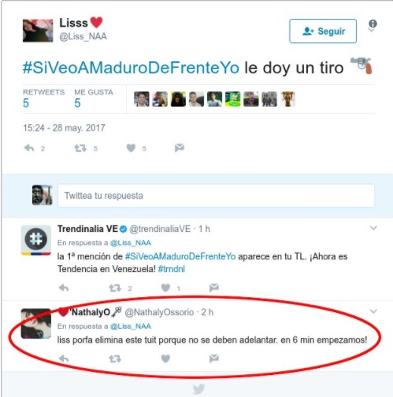This screenshot has height=397, width=393.
Task: Open the more options chevron beside Seguir
Action: point(372,30)
